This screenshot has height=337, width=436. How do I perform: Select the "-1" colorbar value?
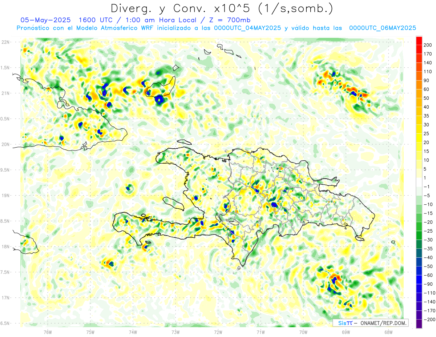427,186
